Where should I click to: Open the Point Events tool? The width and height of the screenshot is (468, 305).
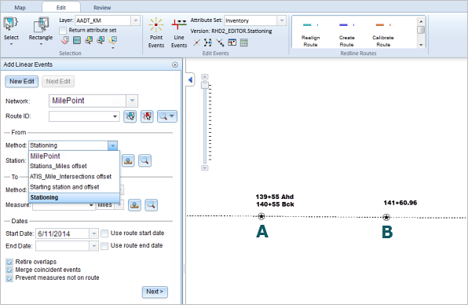(156, 33)
